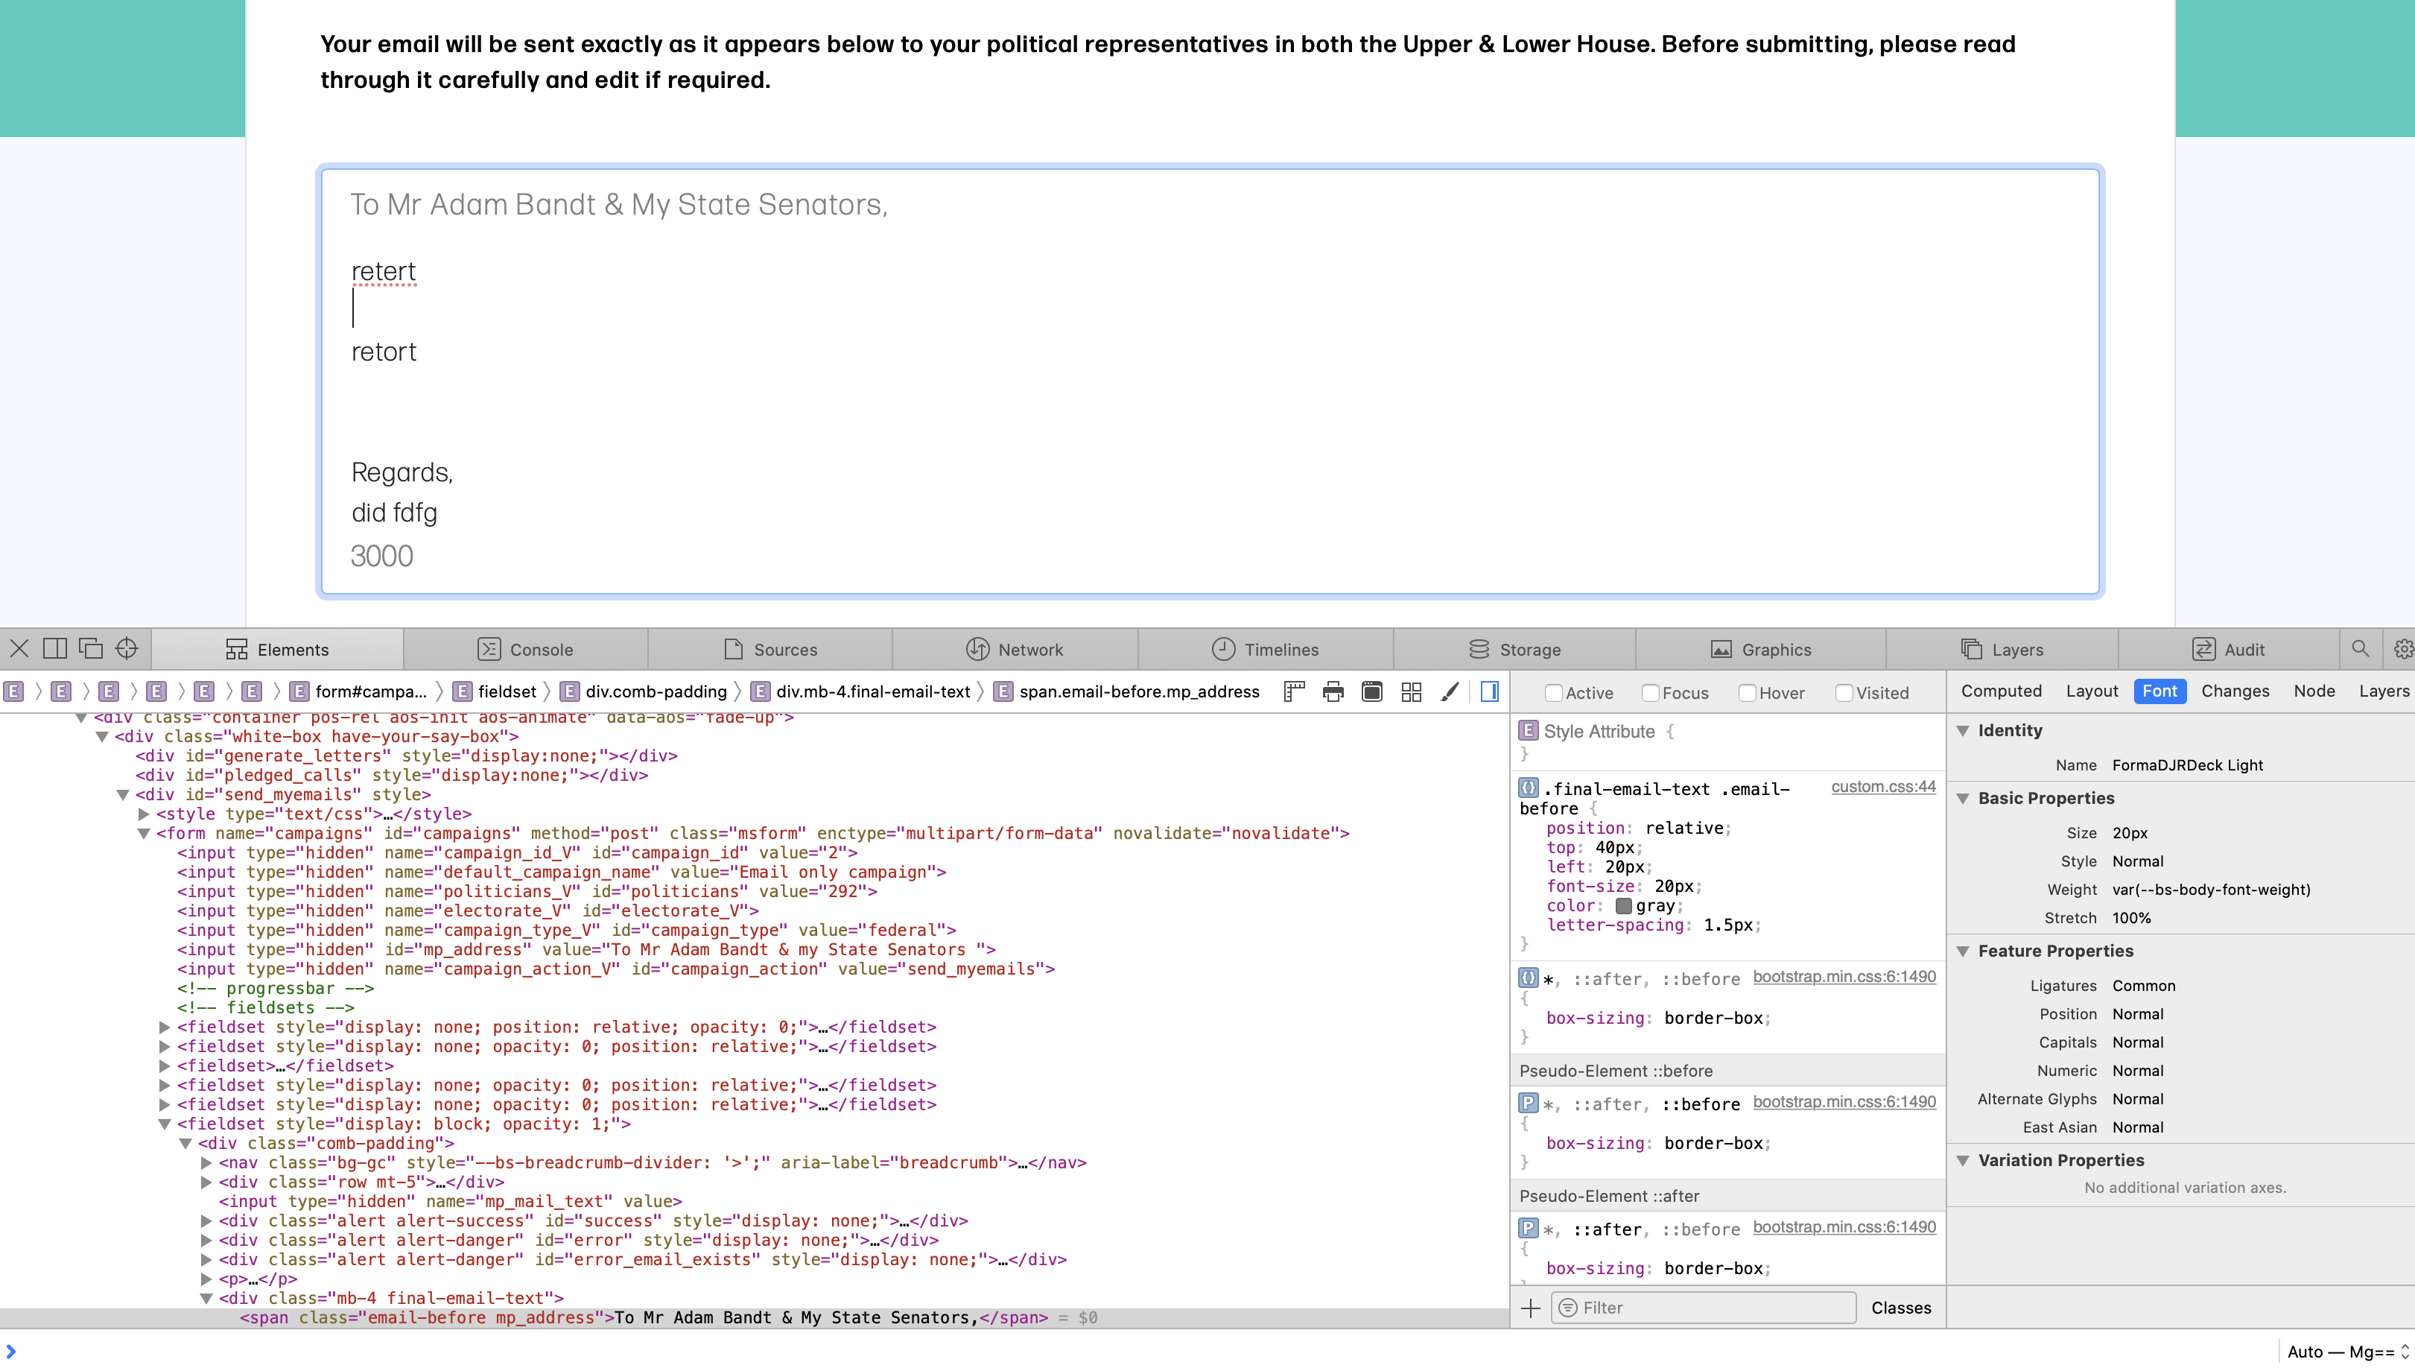Toggle the rulers overlay icon
This screenshot has height=1371, width=2415.
pyautogui.click(x=1294, y=692)
